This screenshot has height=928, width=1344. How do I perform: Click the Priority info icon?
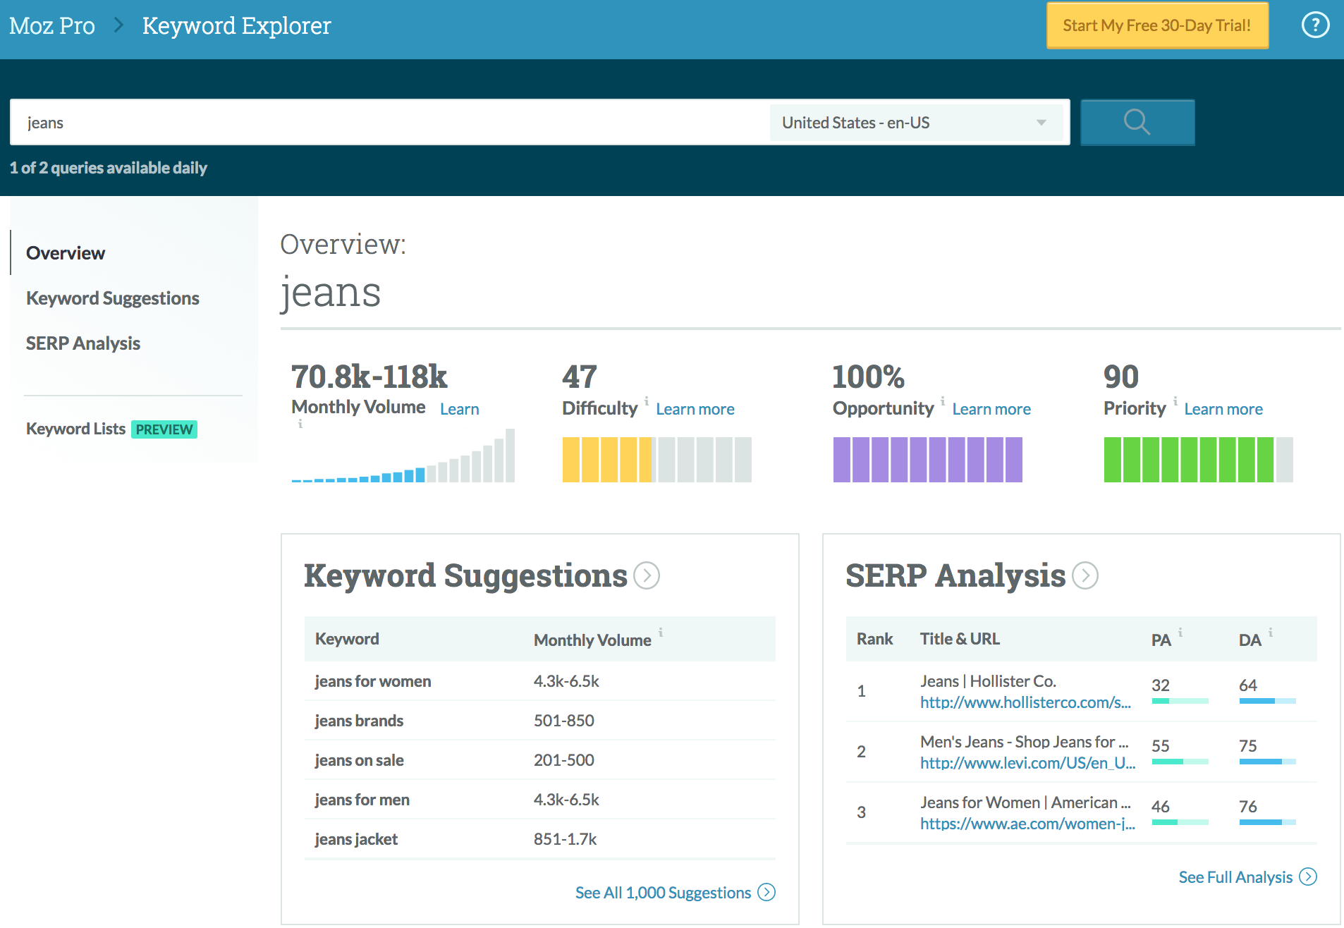[1175, 401]
